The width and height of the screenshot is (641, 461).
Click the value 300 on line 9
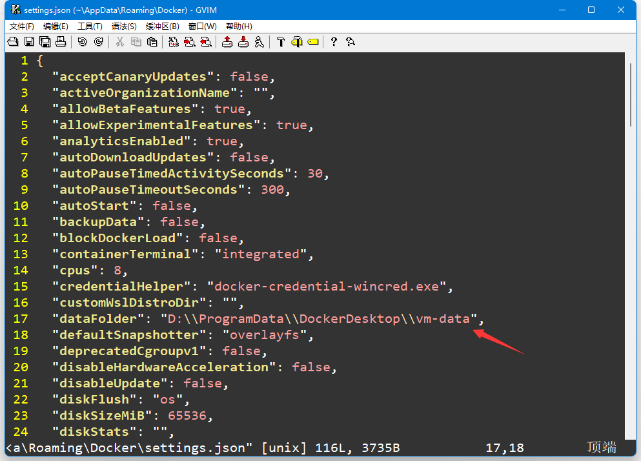[x=272, y=190]
